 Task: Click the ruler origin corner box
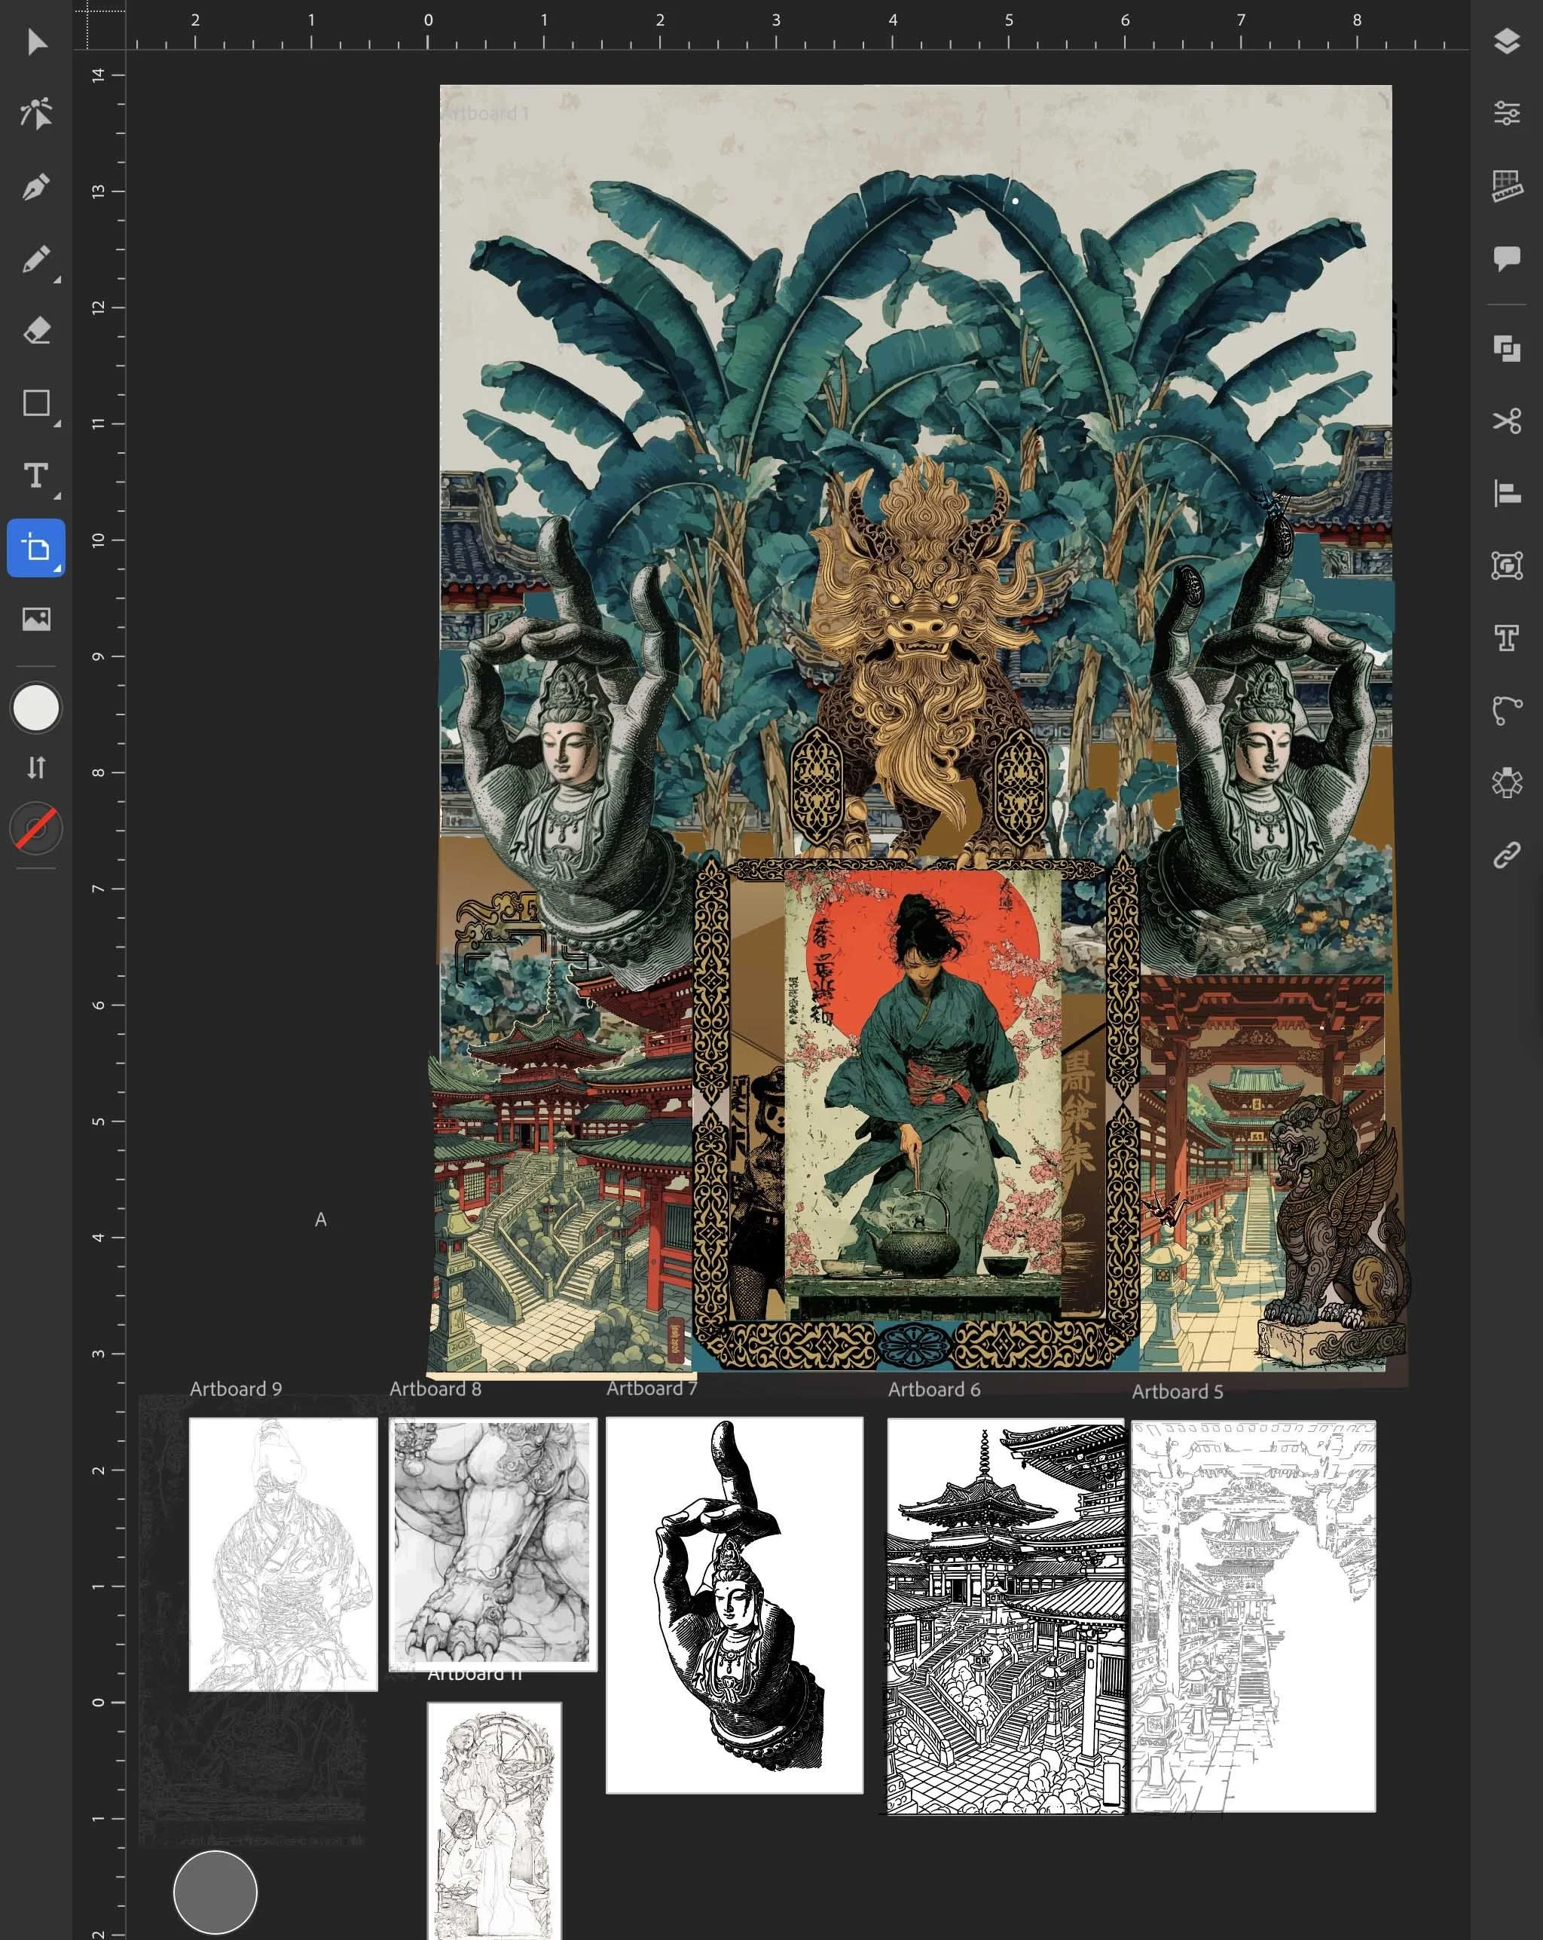click(x=99, y=24)
